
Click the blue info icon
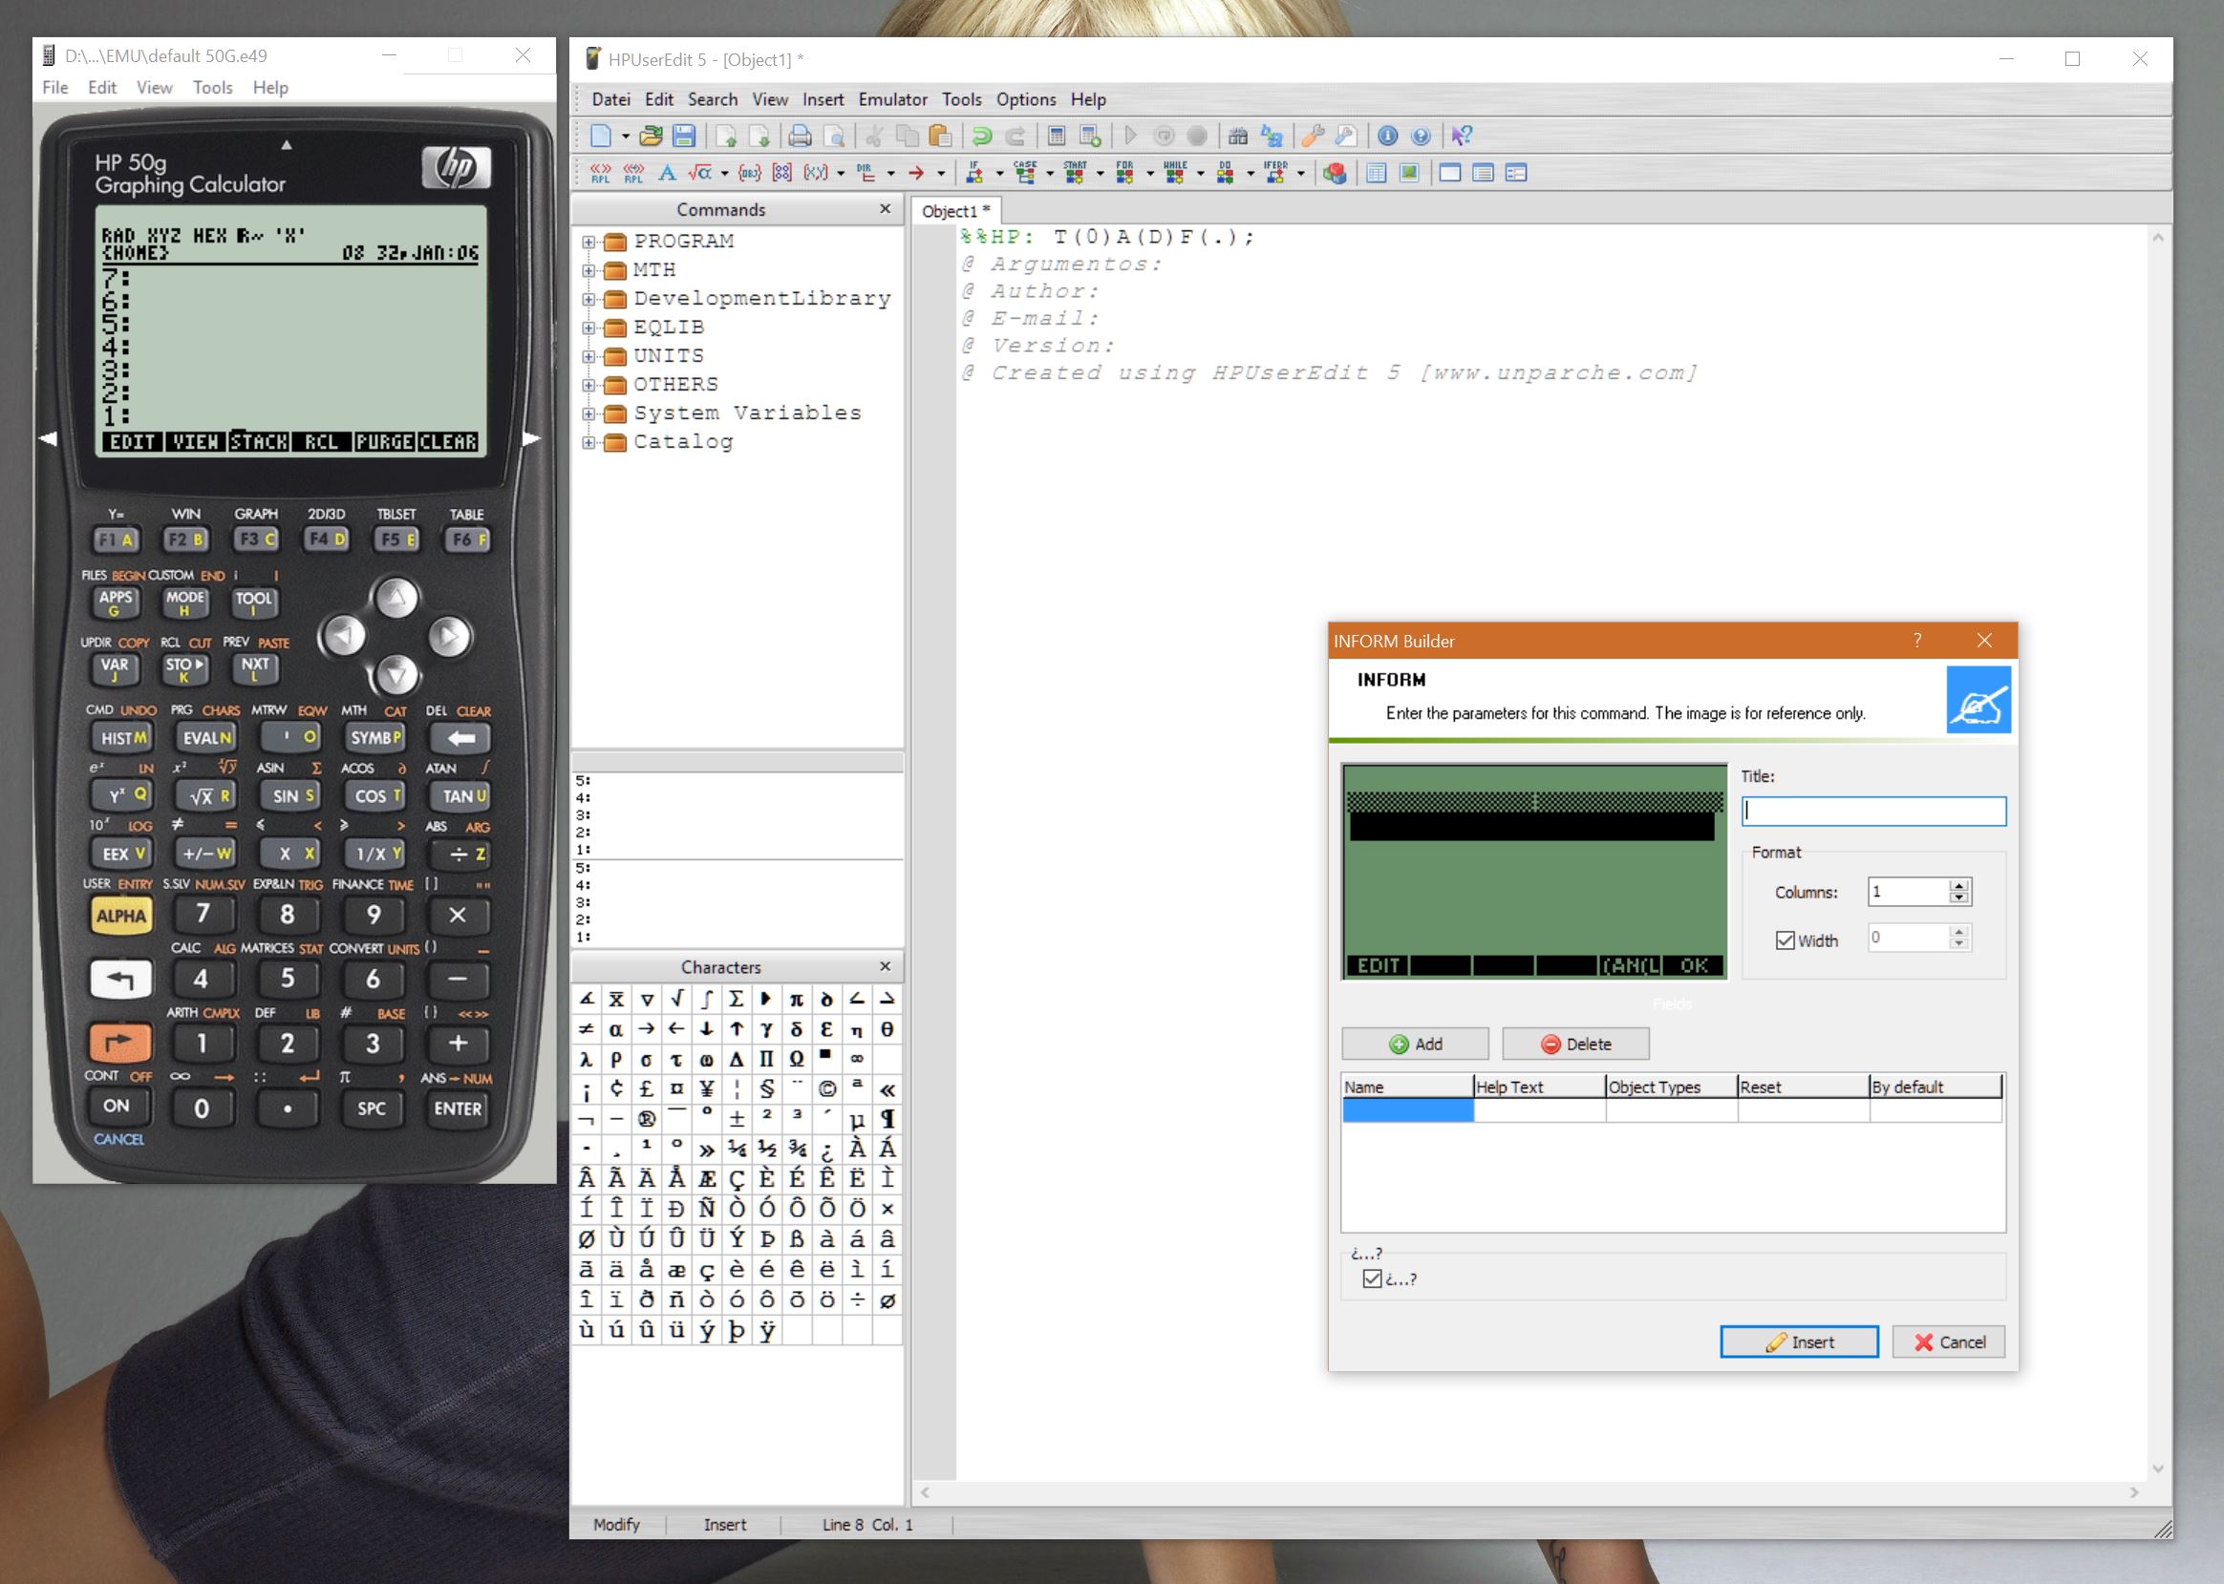coord(1388,136)
